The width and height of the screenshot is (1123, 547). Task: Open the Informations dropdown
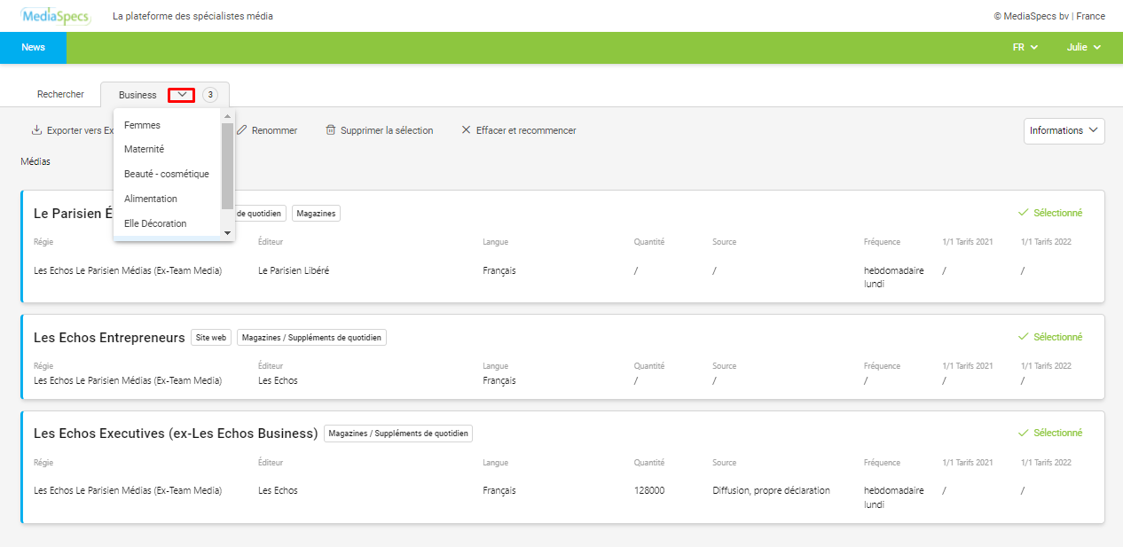1064,130
